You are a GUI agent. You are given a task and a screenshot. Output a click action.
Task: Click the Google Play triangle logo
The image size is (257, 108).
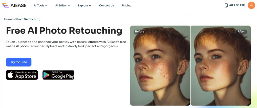coord(46,75)
